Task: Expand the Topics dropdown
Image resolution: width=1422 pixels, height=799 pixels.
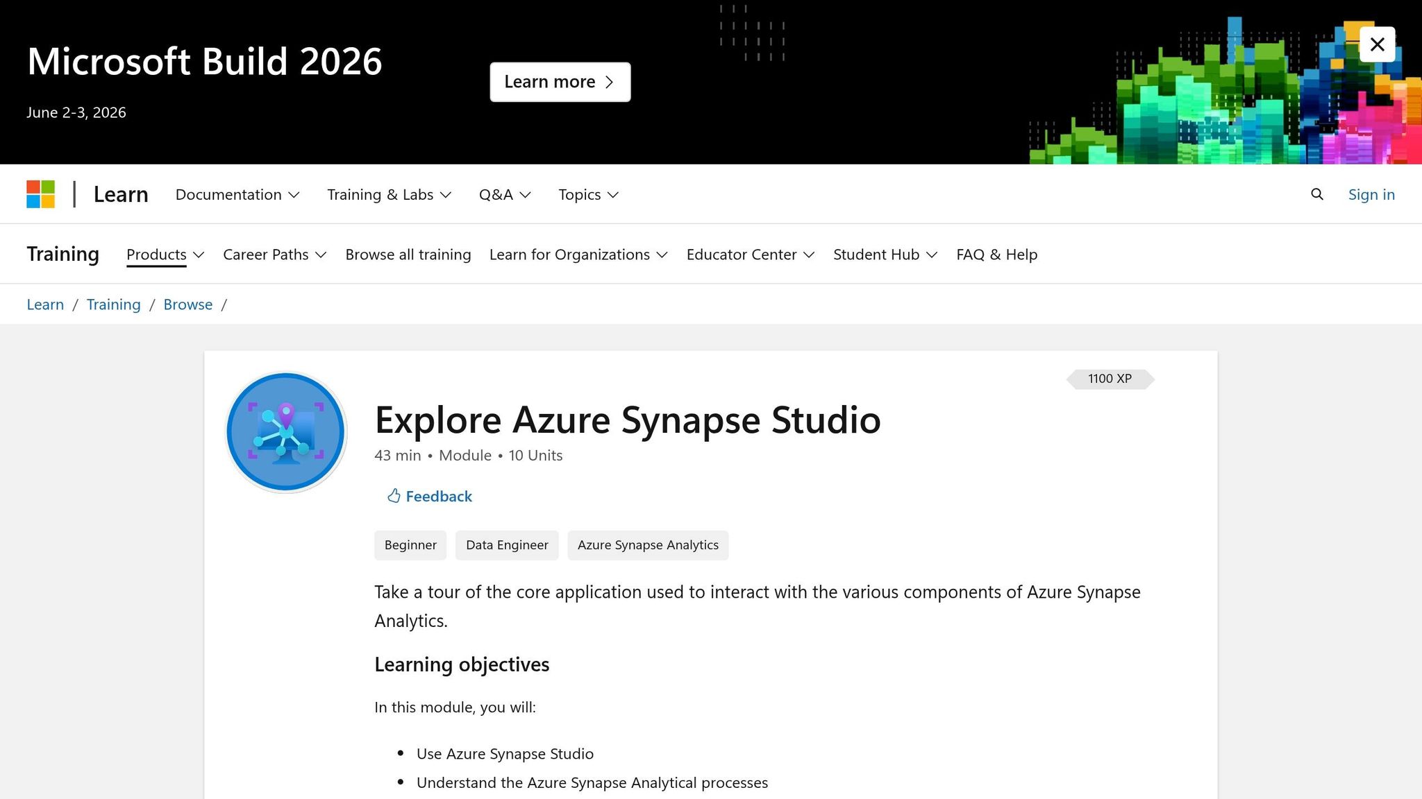Action: (587, 194)
